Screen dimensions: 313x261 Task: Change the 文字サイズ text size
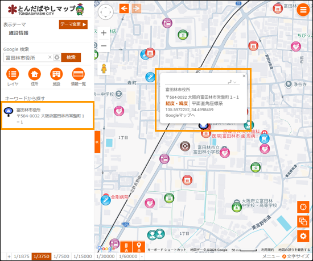[x=295, y=256]
